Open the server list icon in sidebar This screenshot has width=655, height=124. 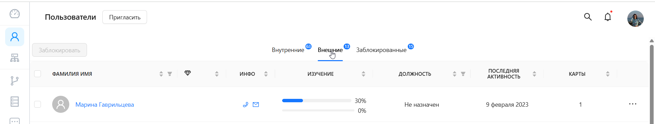click(x=15, y=102)
